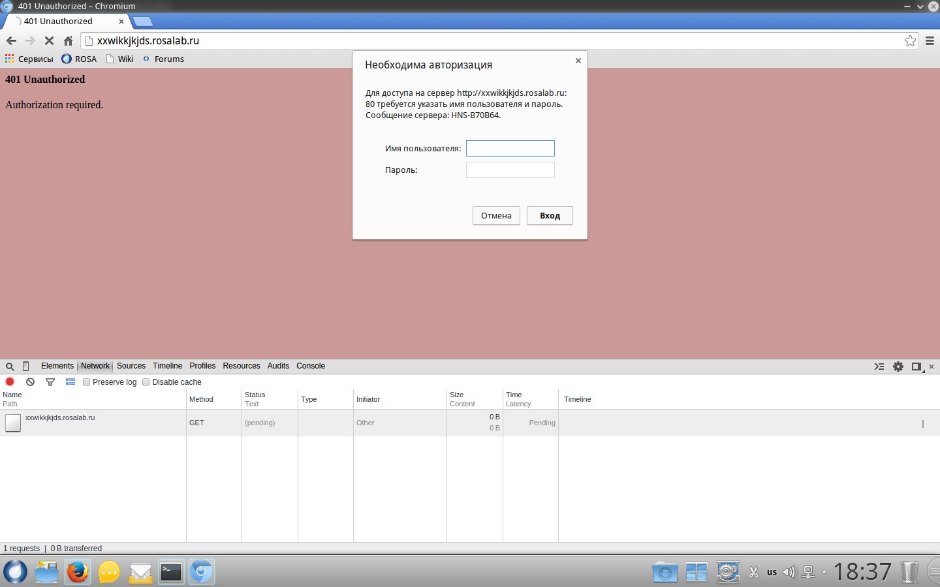Viewport: 940px width, 587px height.
Task: Open the Forums bookmark
Action: [163, 59]
